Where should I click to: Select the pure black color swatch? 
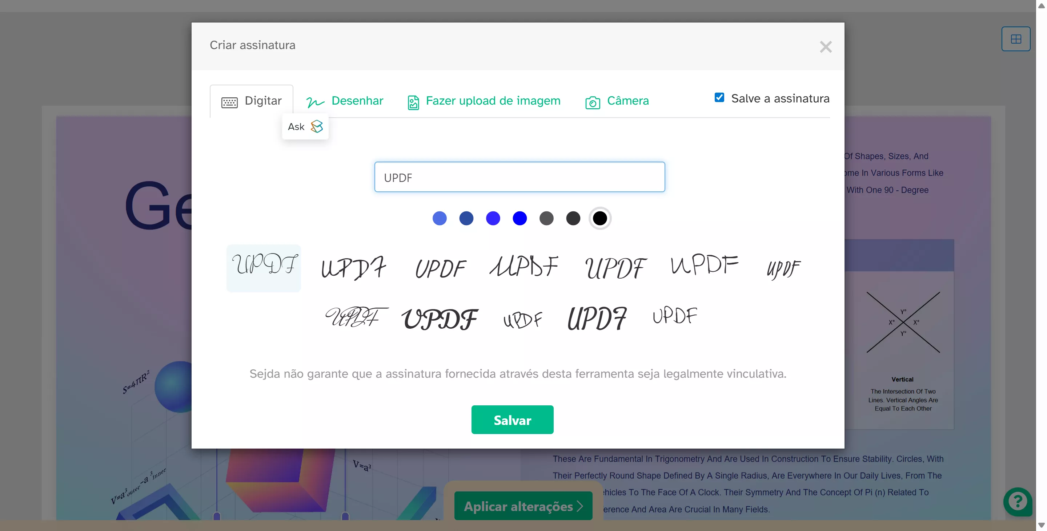(x=599, y=218)
